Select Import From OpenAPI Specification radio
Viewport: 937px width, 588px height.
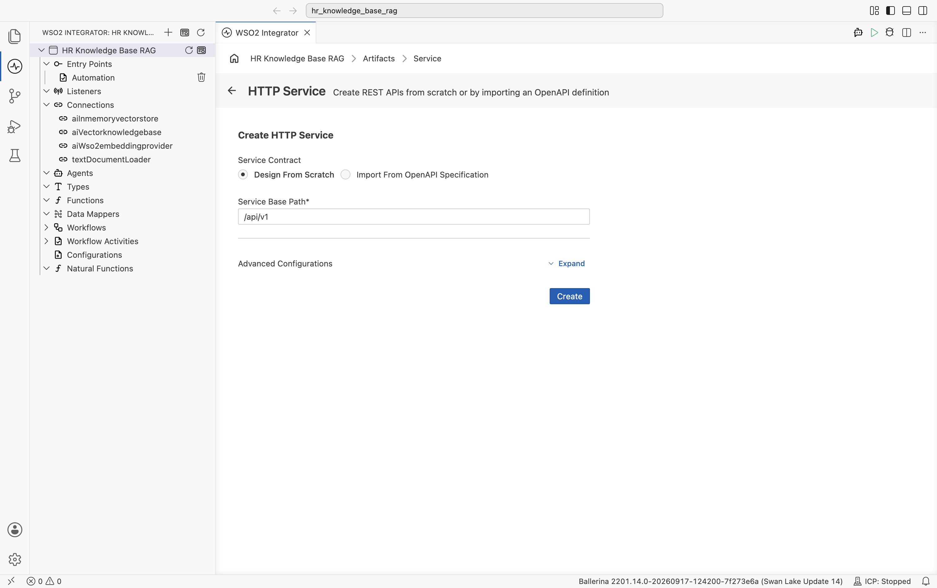(x=345, y=175)
